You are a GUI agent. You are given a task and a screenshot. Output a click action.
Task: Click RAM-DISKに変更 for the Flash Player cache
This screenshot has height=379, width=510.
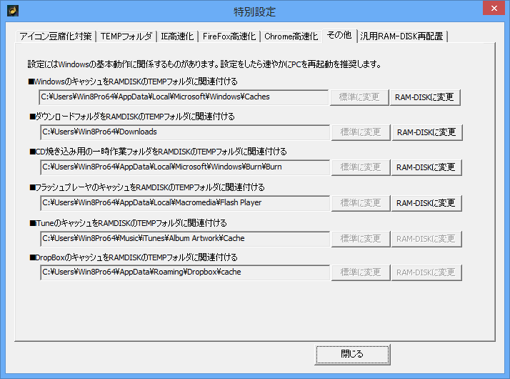coord(426,203)
